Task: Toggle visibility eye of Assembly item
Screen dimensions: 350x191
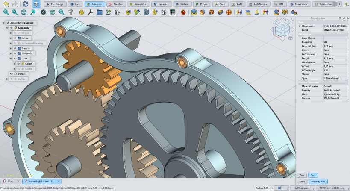Action: [x=12, y=28]
